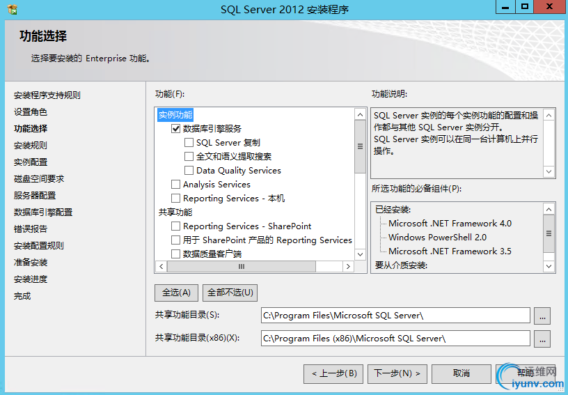Select the 磁盘空间要求 step

coord(39,178)
